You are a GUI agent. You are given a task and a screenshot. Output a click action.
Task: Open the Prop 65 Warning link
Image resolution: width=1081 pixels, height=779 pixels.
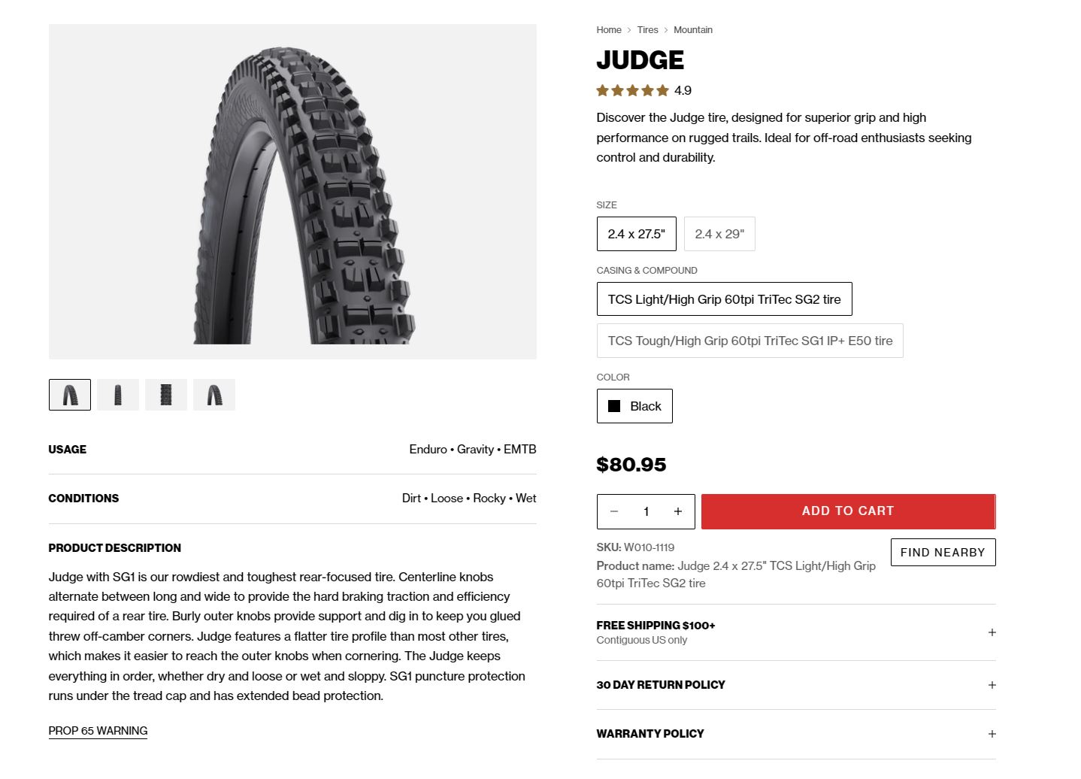pyautogui.click(x=98, y=731)
